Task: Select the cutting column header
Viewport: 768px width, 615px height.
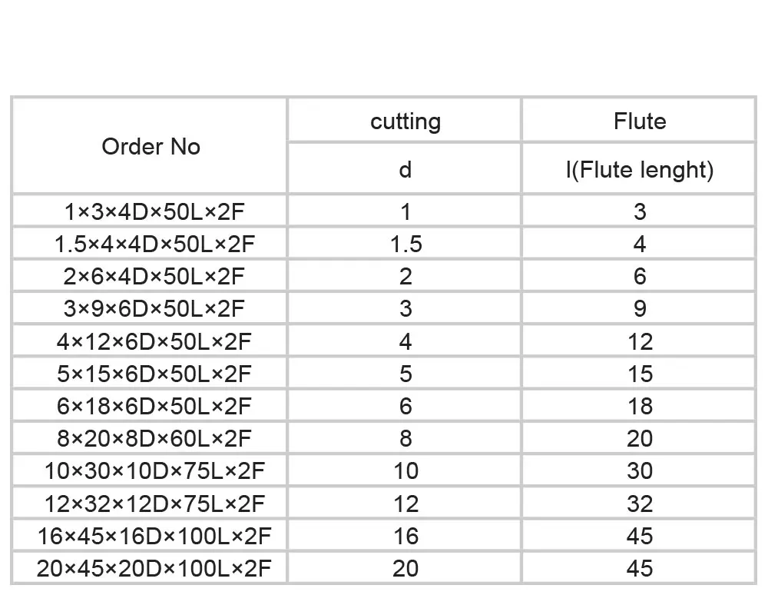Action: coord(405,121)
